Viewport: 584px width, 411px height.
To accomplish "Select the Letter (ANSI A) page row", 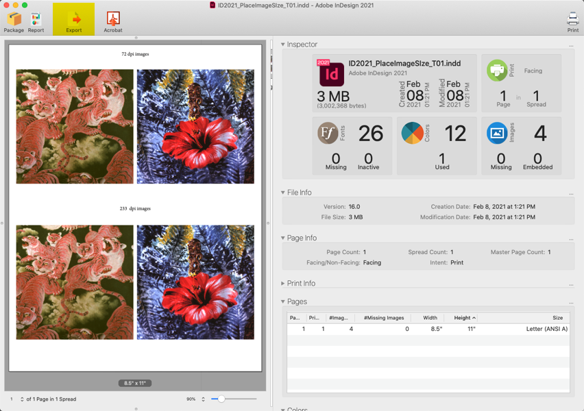I will click(x=428, y=329).
